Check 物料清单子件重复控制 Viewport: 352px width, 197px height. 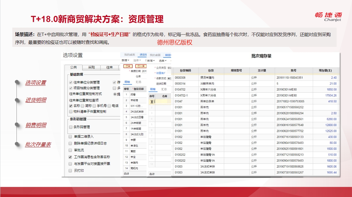pyautogui.click(x=71, y=111)
